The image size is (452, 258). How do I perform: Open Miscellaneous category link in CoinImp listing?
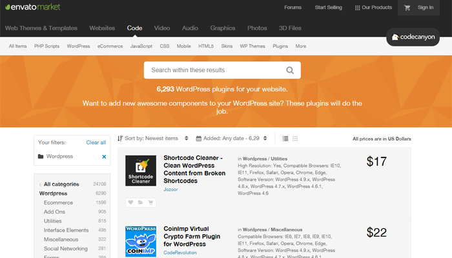pos(286,230)
